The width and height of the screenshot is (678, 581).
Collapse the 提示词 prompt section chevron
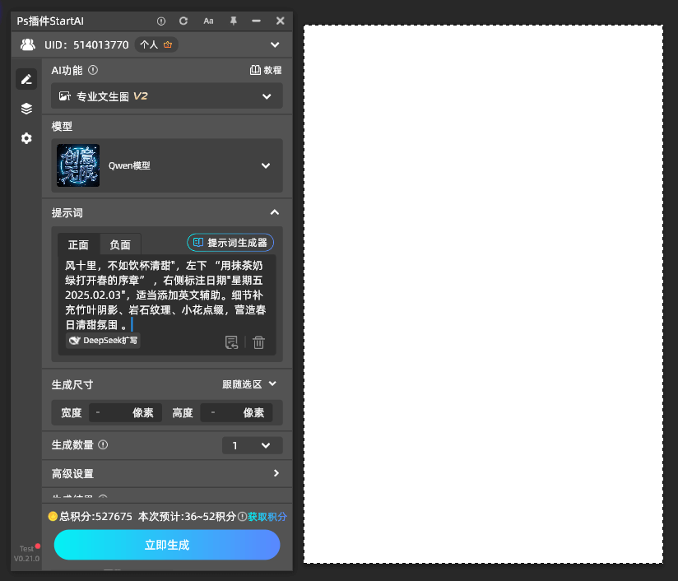point(275,212)
